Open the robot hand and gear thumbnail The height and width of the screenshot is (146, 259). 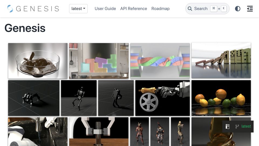click(162, 98)
